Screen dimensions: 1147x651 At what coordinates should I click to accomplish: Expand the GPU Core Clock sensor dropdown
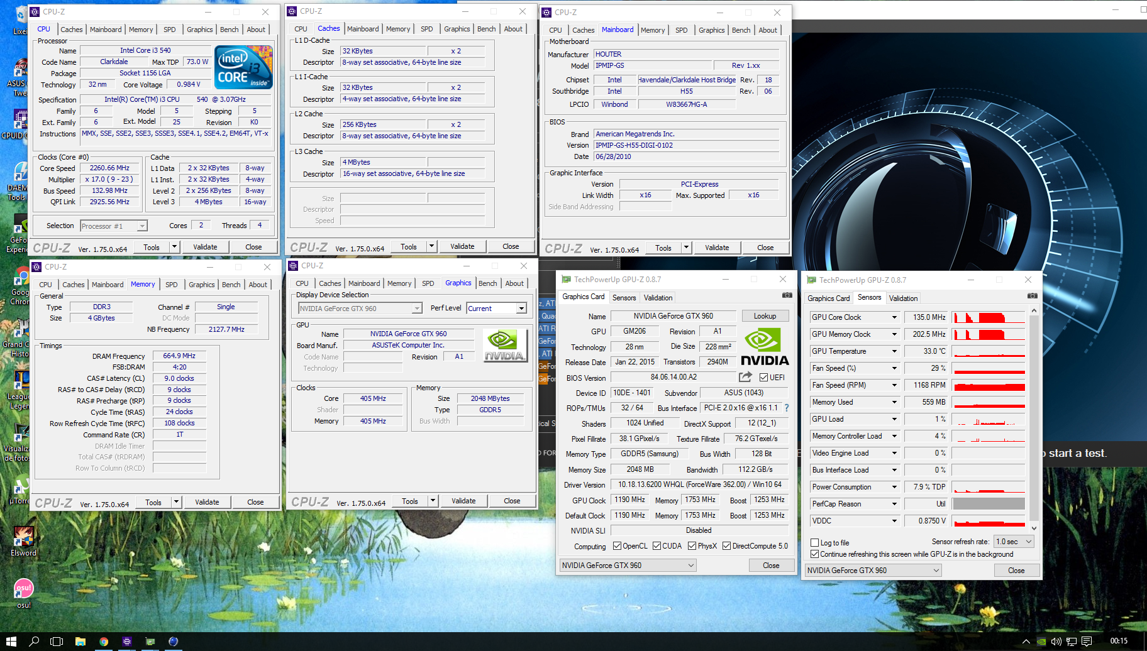pyautogui.click(x=894, y=317)
